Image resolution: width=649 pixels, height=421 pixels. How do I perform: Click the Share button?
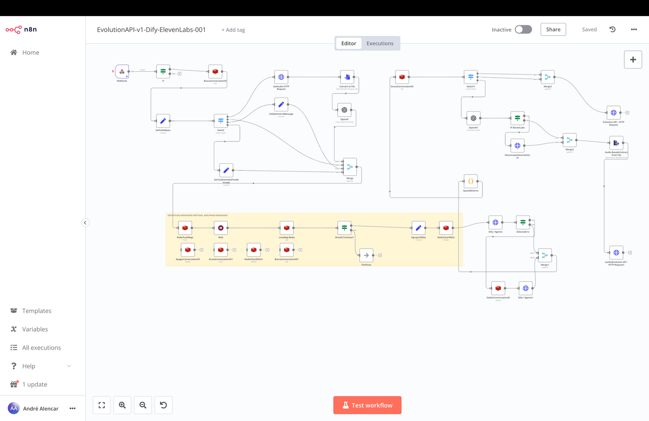553,30
